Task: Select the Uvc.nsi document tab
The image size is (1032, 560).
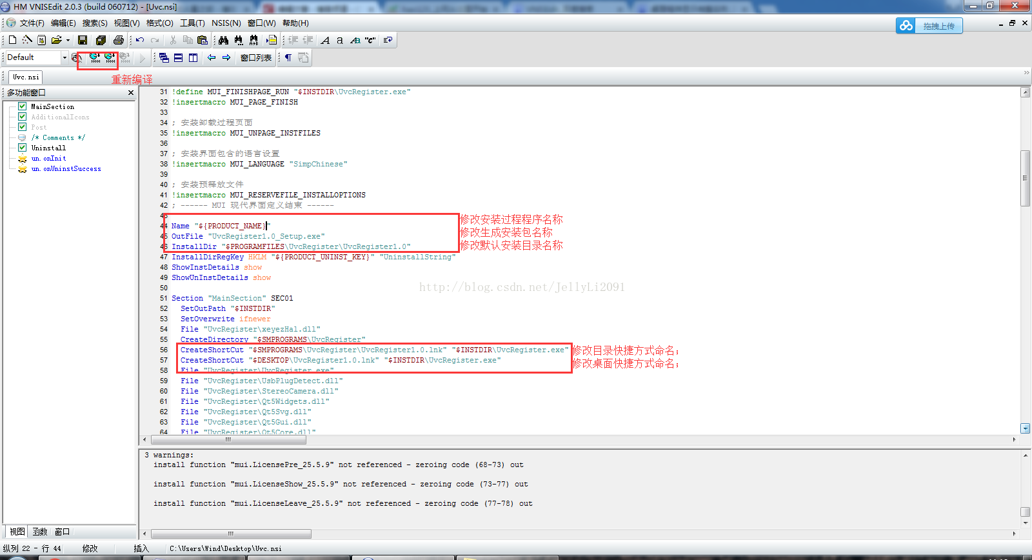Action: 26,77
